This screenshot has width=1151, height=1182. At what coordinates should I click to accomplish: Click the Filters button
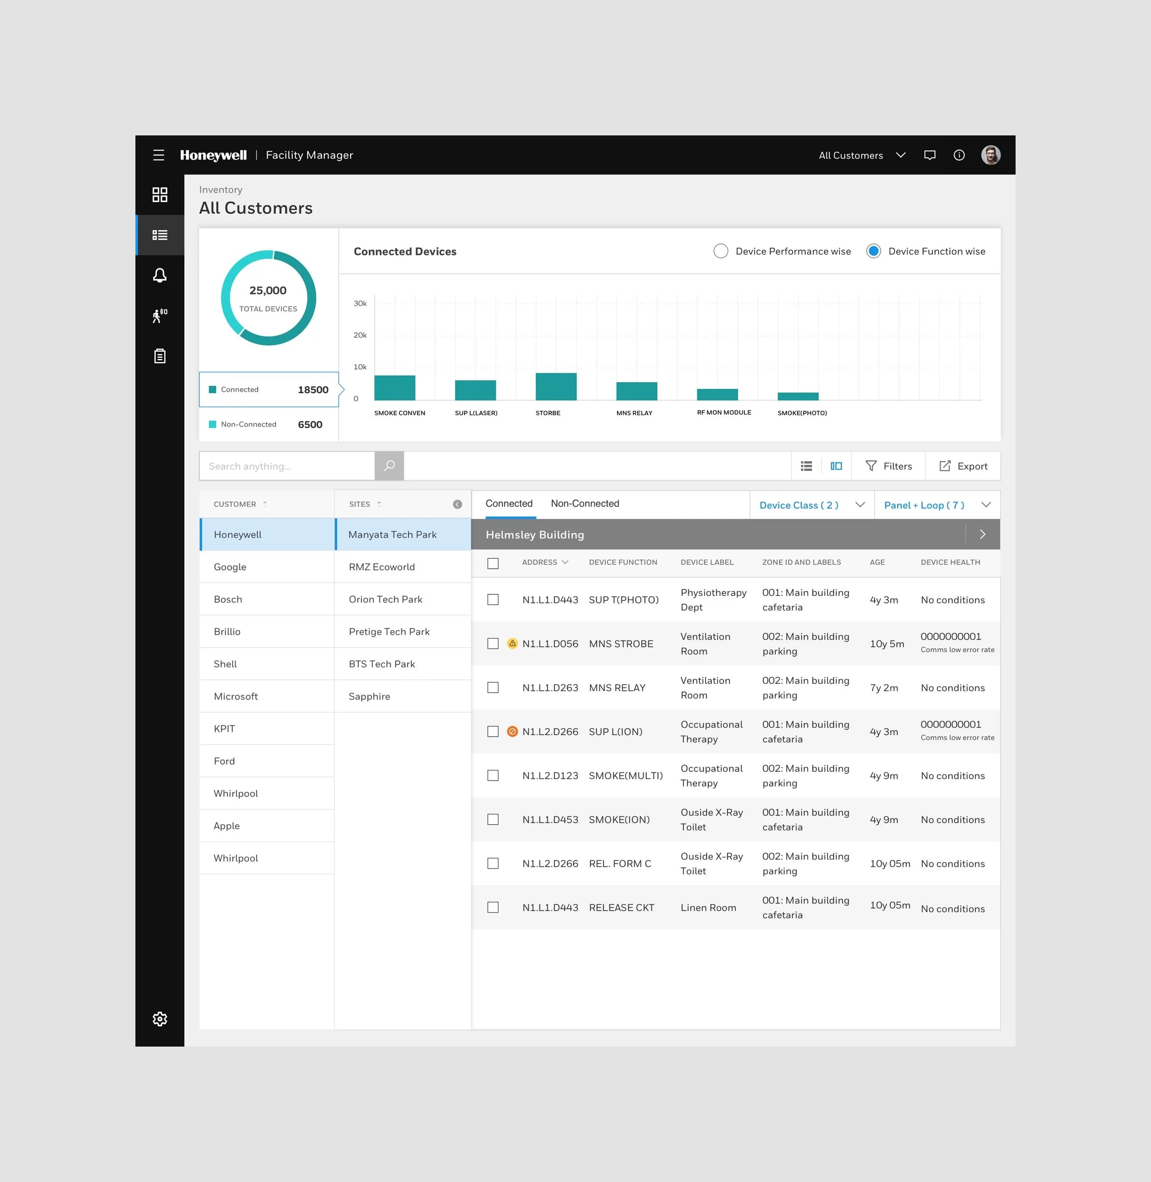pos(888,466)
